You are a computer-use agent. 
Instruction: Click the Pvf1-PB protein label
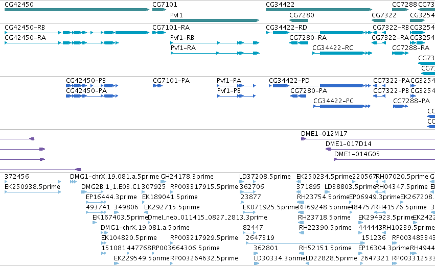pos(229,91)
